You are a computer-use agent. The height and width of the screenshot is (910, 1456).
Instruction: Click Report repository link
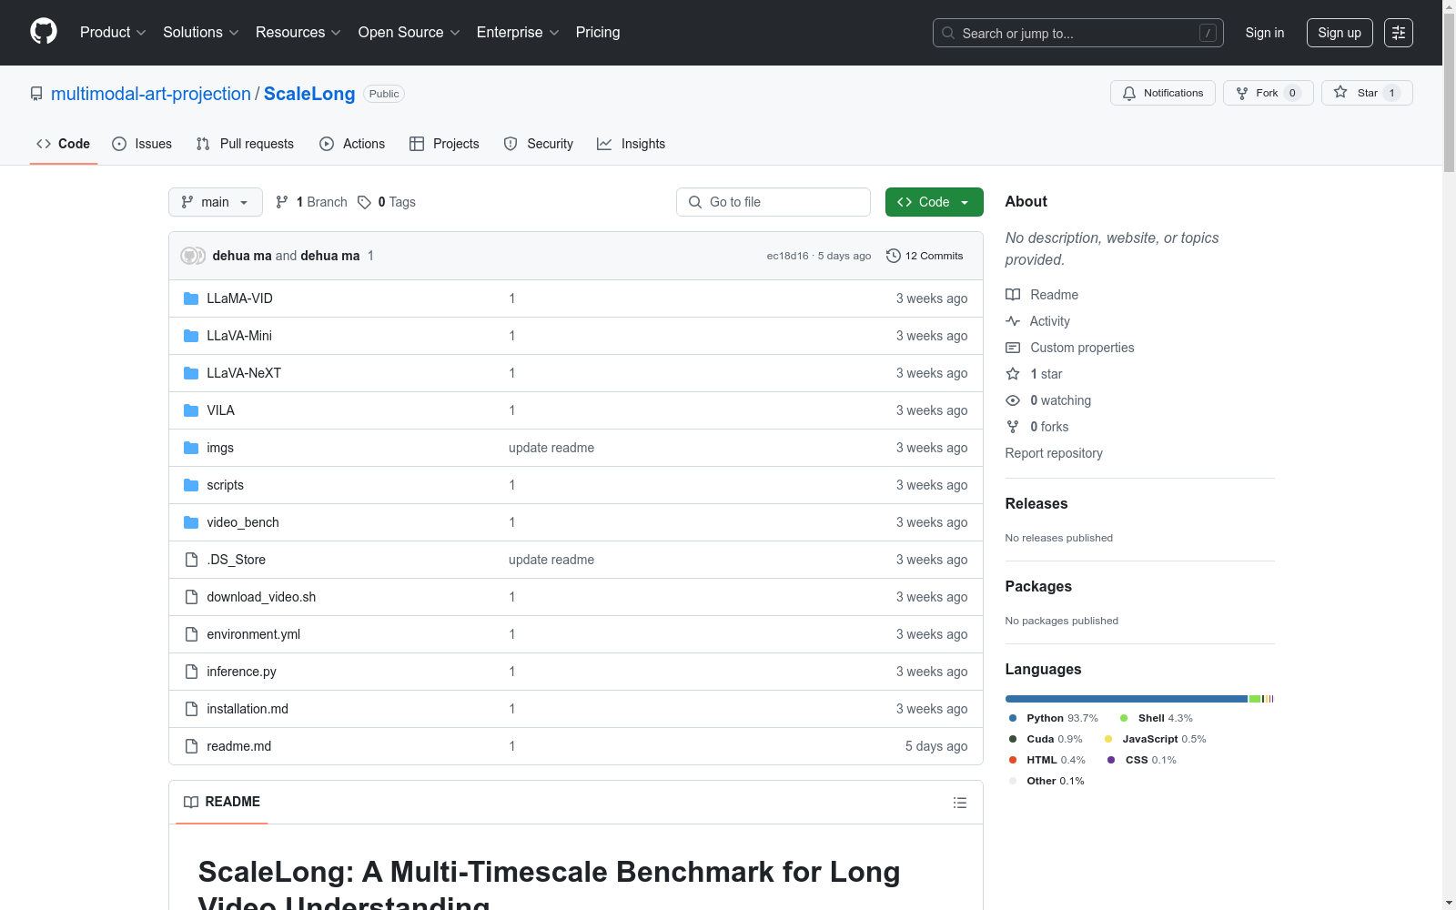click(1054, 453)
